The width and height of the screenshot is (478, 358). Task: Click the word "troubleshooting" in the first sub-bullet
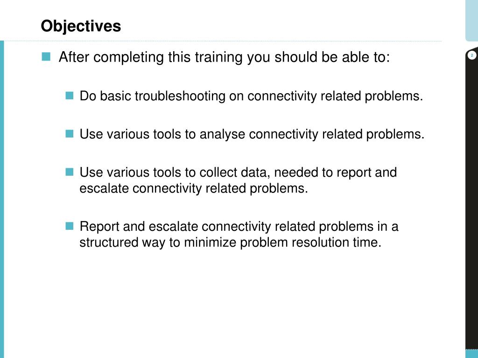(x=180, y=96)
